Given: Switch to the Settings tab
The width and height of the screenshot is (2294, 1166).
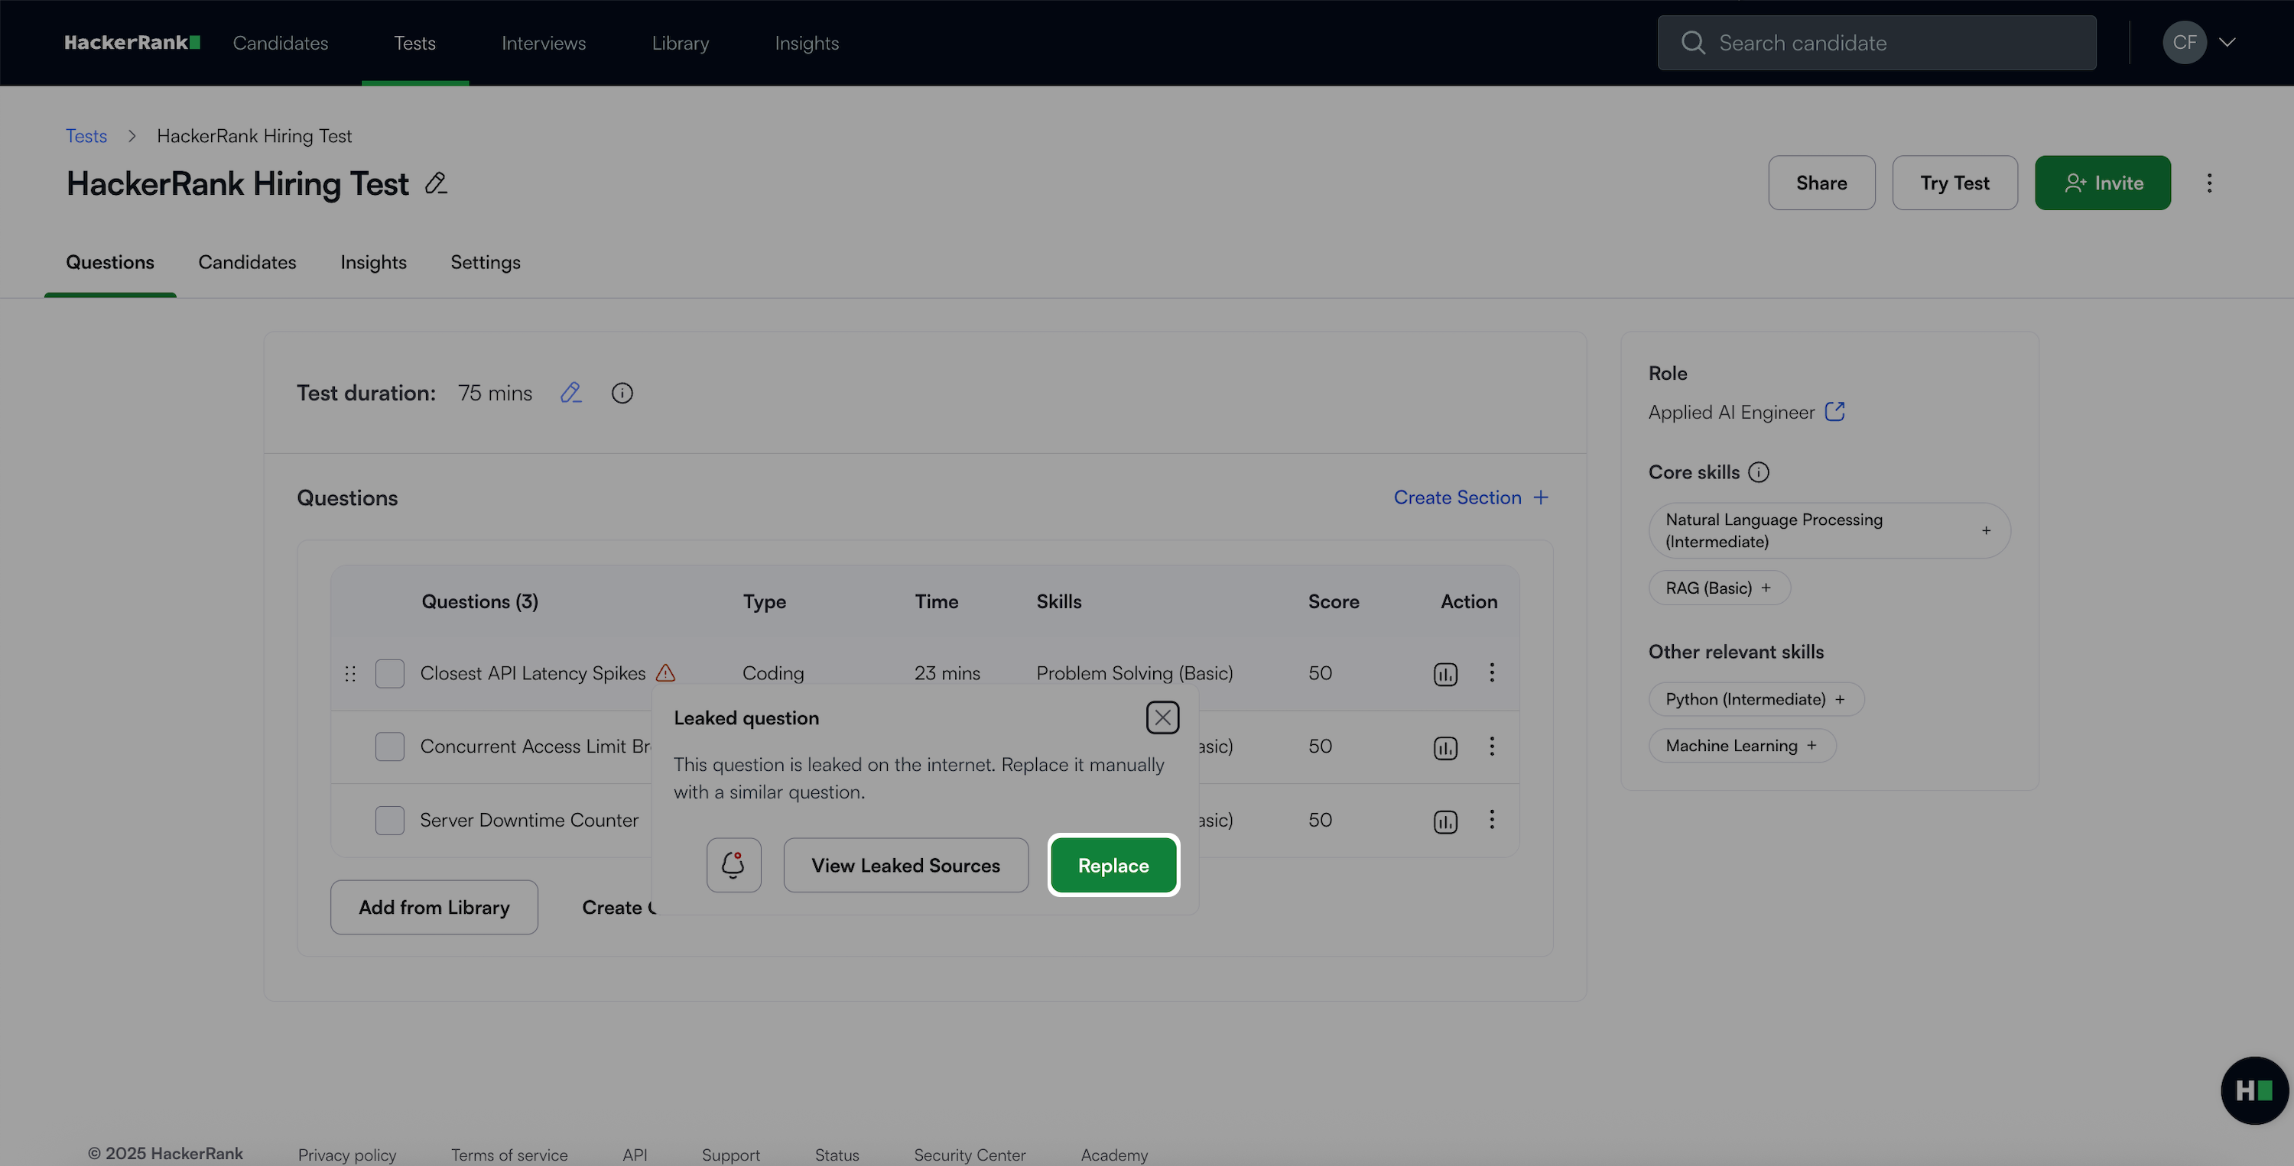Looking at the screenshot, I should point(485,263).
